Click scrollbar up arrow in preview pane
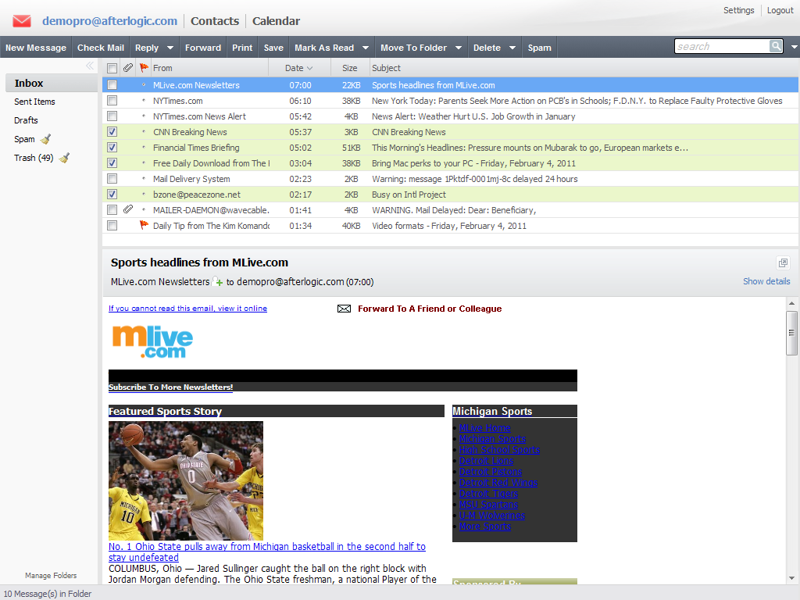The width and height of the screenshot is (800, 600). click(x=791, y=304)
